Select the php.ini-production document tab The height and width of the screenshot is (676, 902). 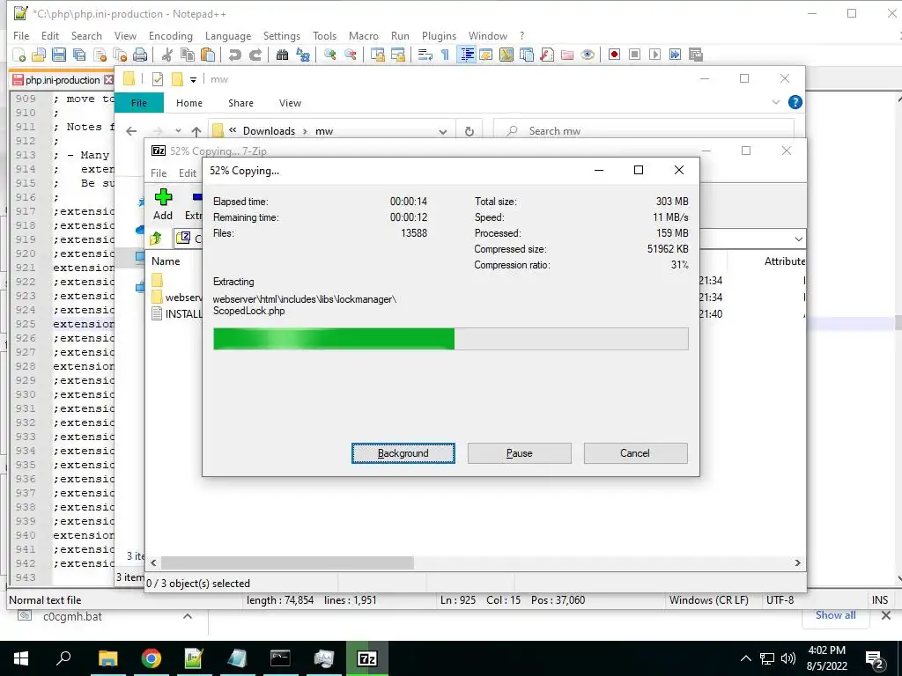pyautogui.click(x=63, y=80)
